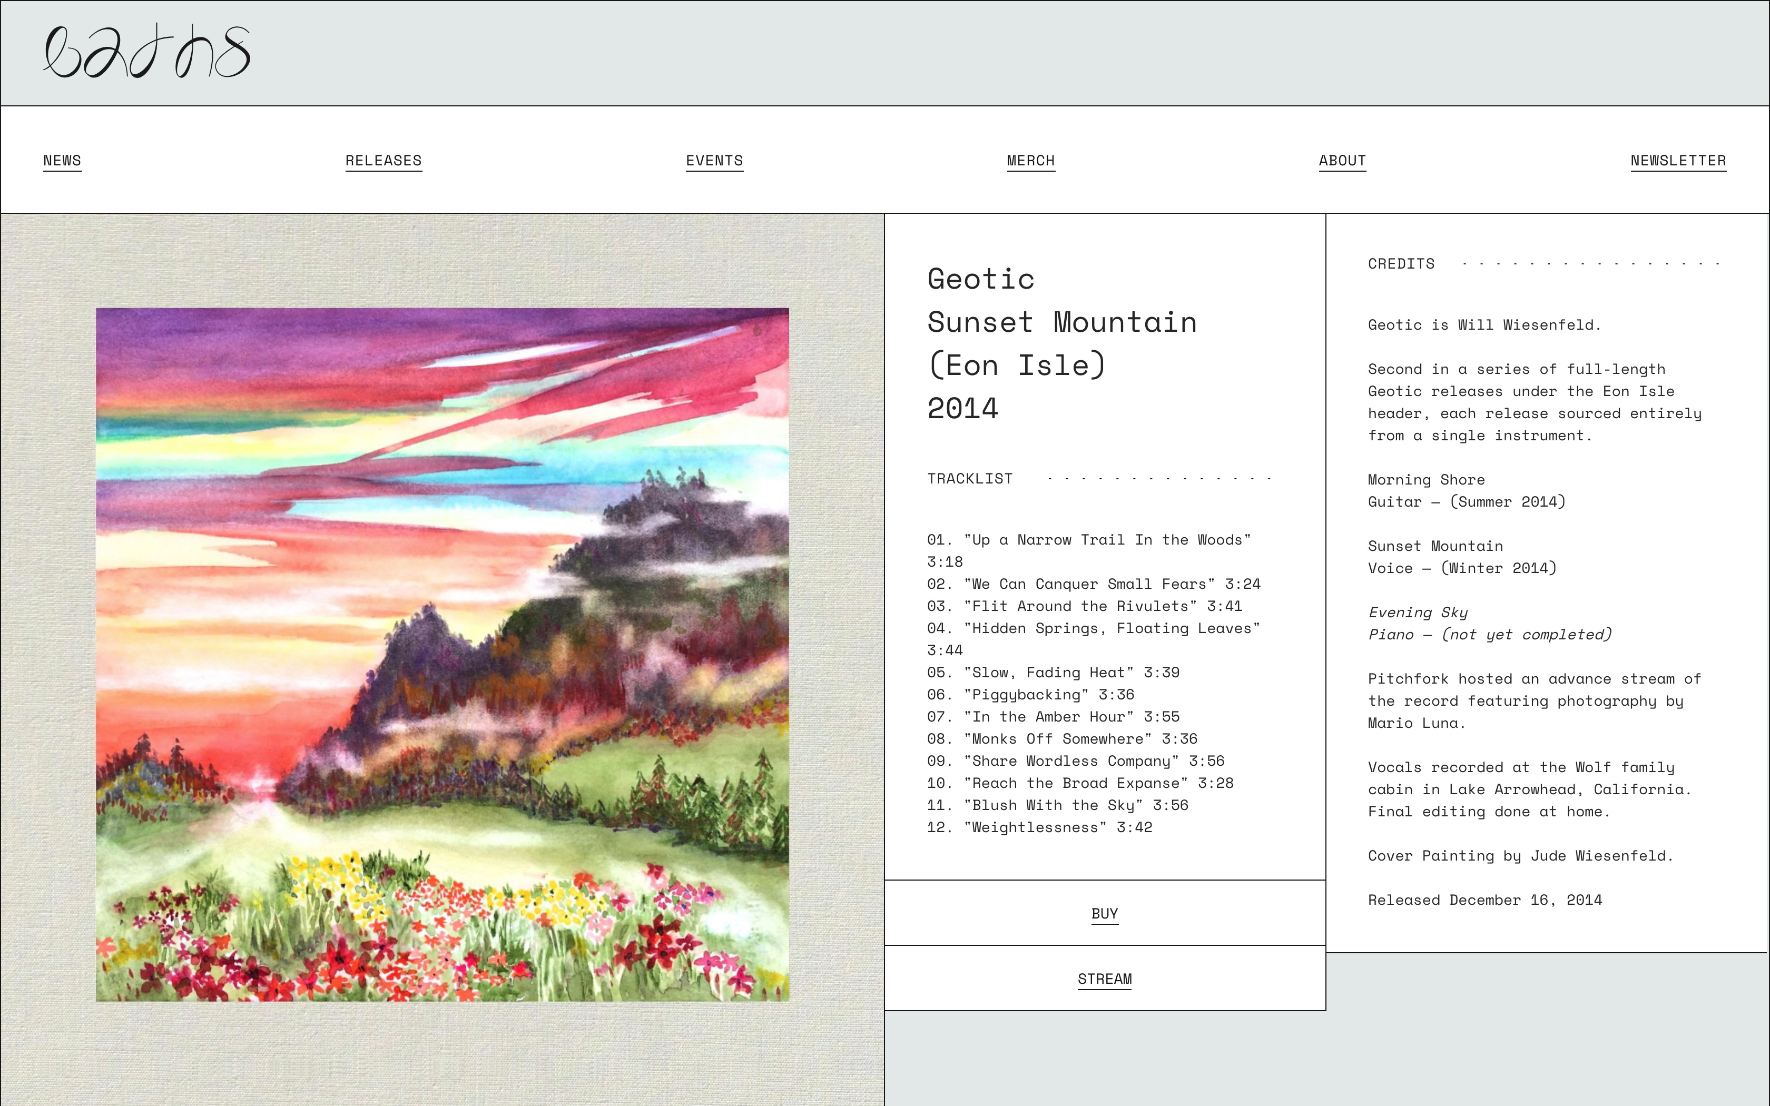Visit the Merch section
The height and width of the screenshot is (1106, 1770).
pyautogui.click(x=1030, y=160)
